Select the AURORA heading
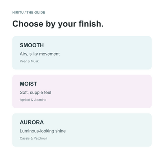Viewport: 164px width, 164px height. (x=32, y=122)
